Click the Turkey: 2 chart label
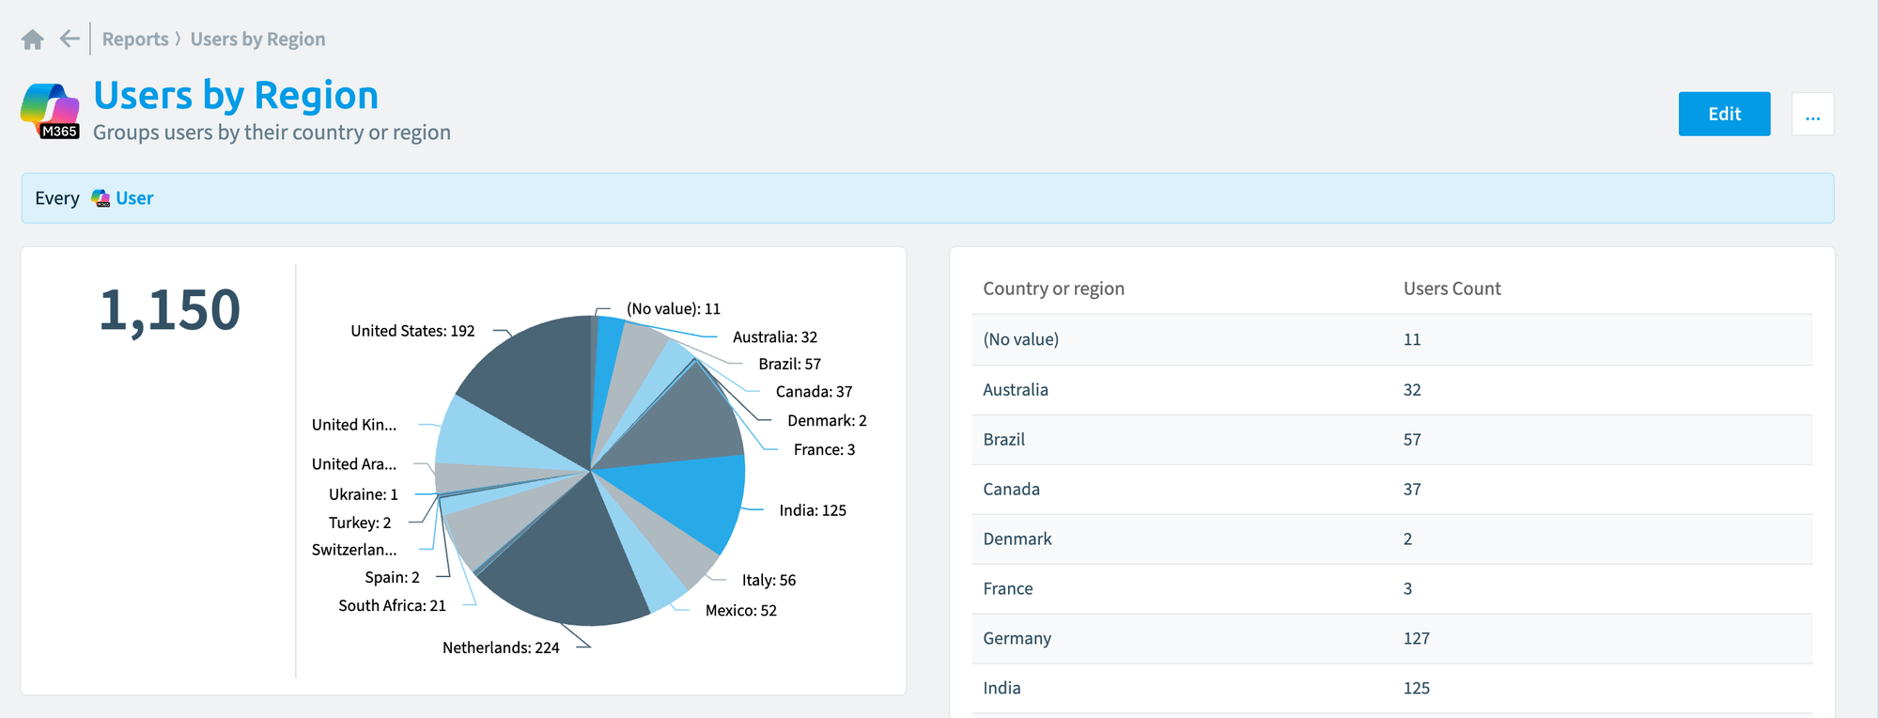Image resolution: width=1879 pixels, height=718 pixels. tap(360, 523)
